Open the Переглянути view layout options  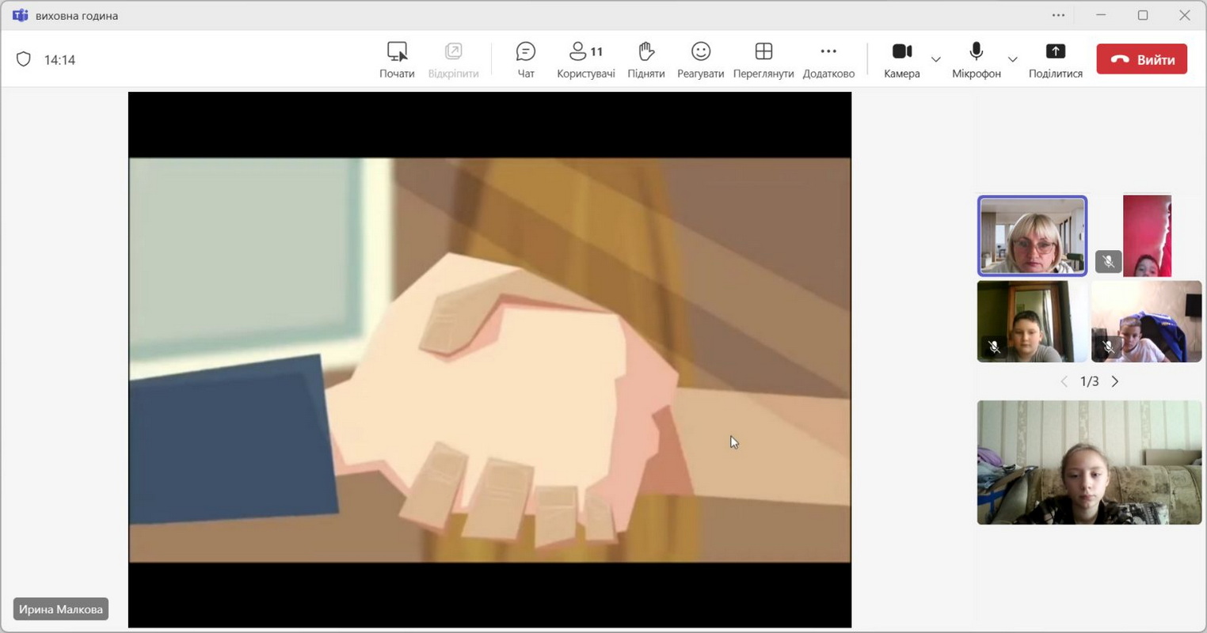pos(763,53)
